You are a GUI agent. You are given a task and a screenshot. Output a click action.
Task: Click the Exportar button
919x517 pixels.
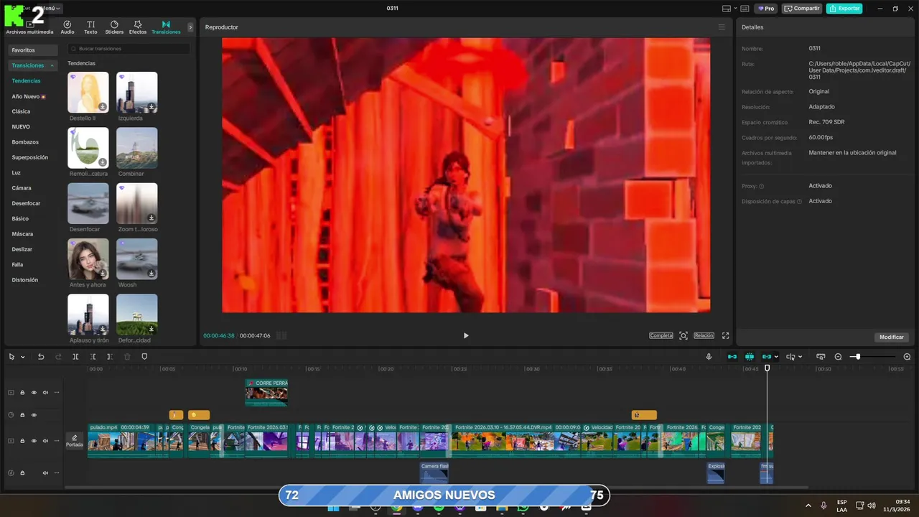point(844,9)
